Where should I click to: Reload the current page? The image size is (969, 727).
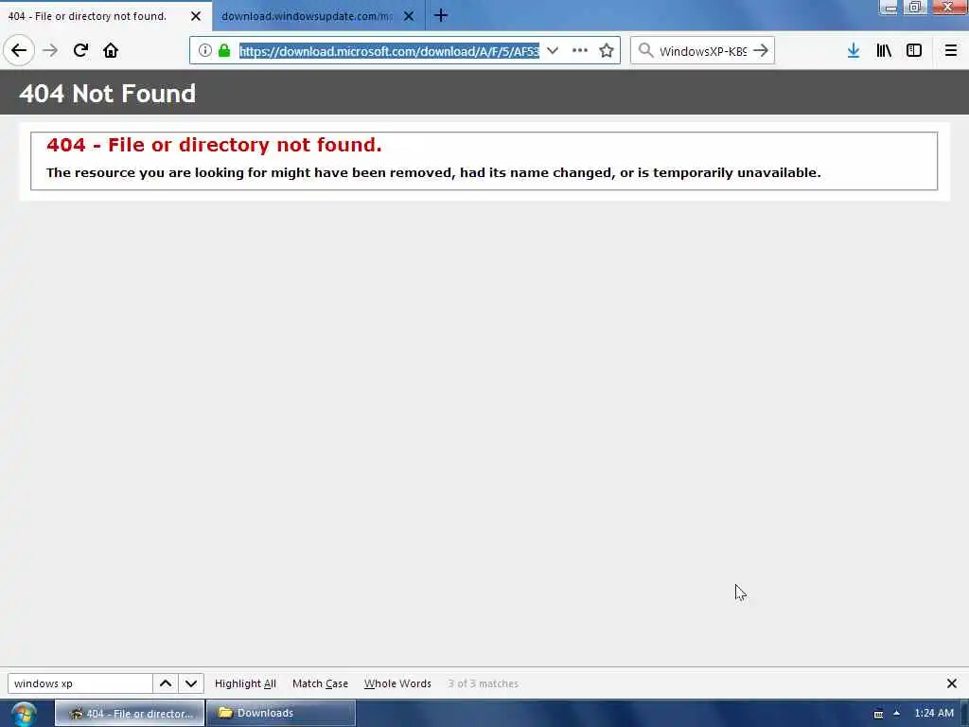coord(80,51)
